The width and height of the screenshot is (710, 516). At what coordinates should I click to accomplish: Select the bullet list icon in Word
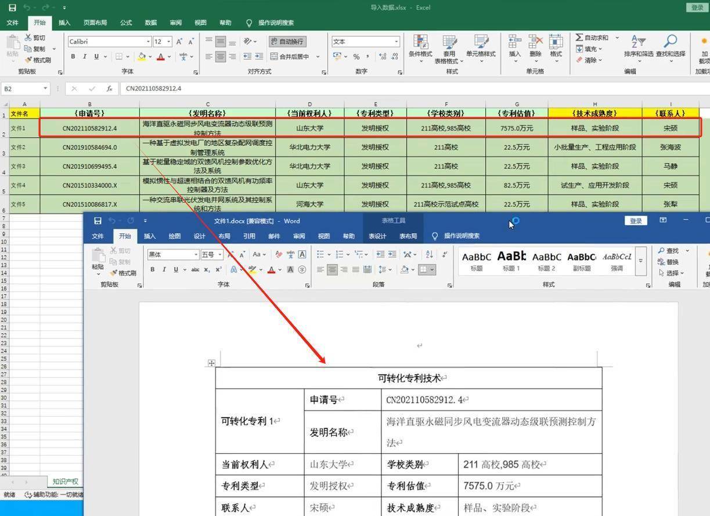pyautogui.click(x=319, y=253)
